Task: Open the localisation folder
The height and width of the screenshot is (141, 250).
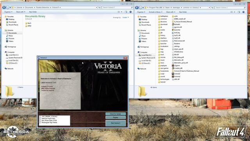Action: point(163,46)
